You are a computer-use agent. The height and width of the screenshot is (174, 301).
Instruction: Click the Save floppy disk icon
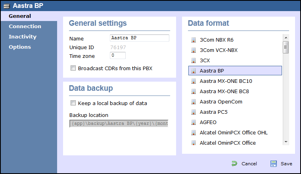[273, 164]
